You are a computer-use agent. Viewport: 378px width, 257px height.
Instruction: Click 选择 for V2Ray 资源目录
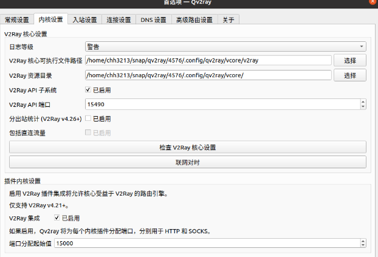point(350,75)
